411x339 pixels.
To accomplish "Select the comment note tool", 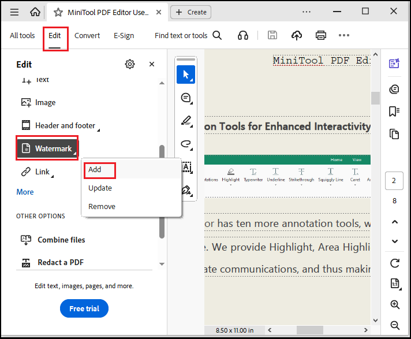I will (x=186, y=98).
